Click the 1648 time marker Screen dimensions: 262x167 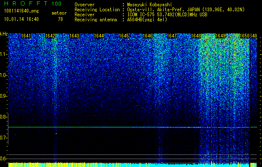[x=196, y=36]
